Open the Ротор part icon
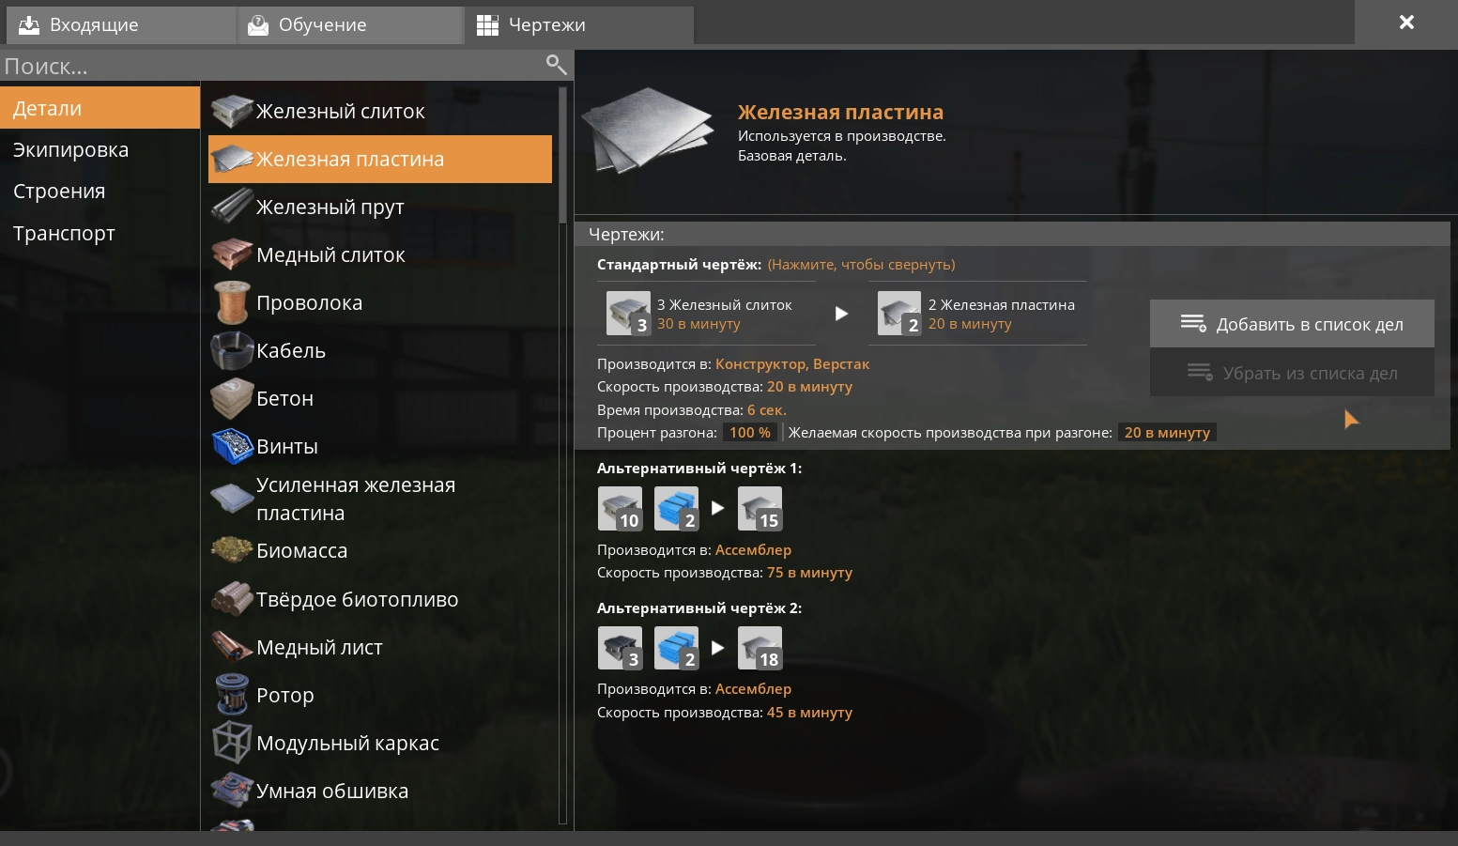 tap(232, 695)
